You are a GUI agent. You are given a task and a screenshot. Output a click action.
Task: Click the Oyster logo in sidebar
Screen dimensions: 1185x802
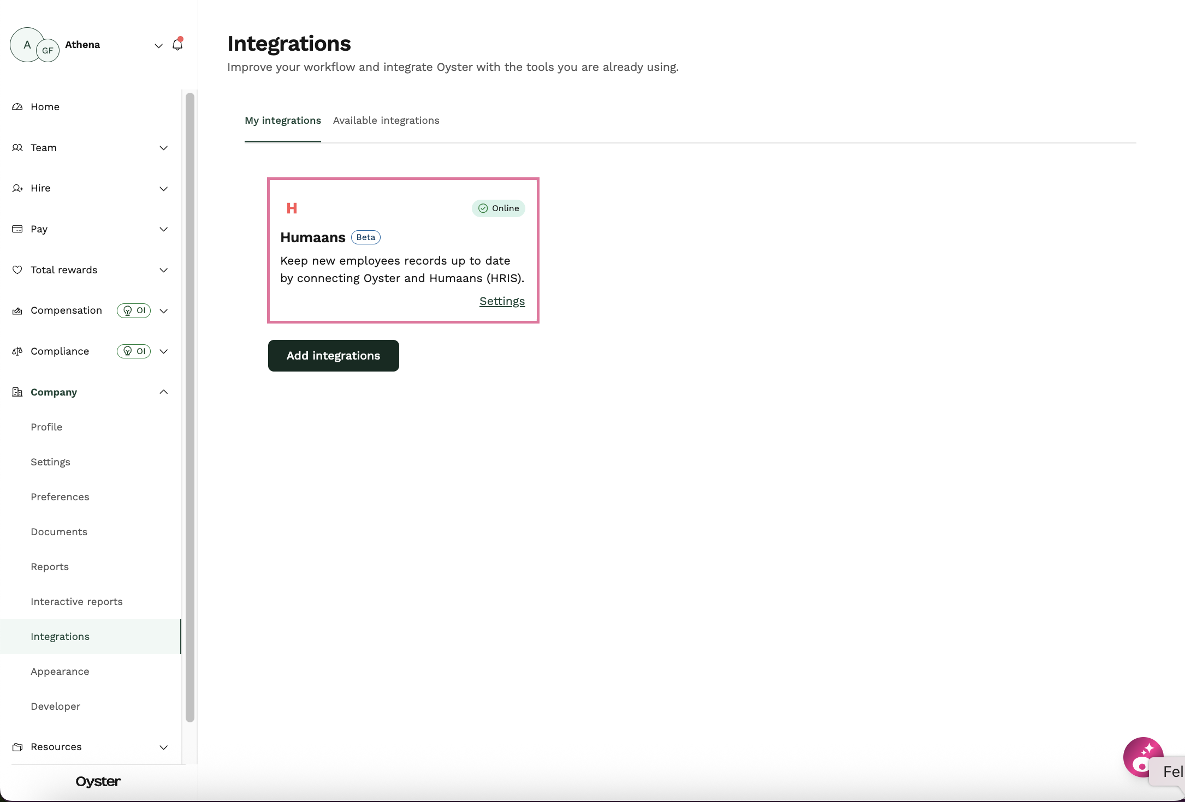point(98,782)
